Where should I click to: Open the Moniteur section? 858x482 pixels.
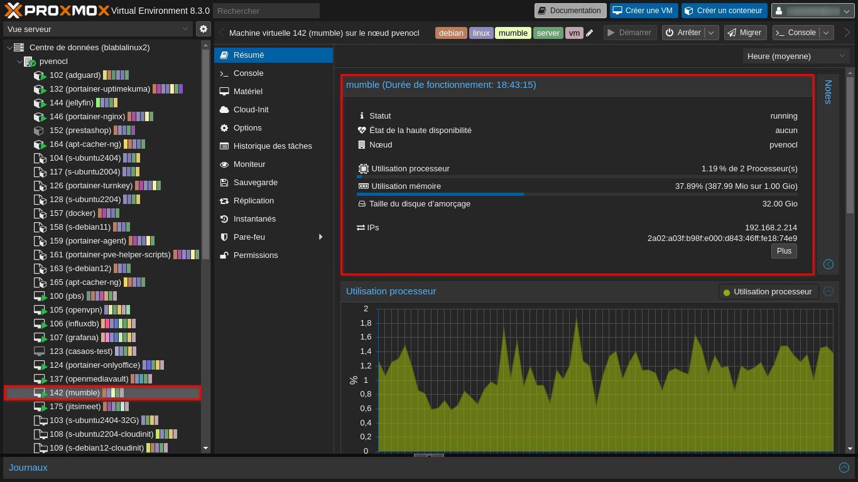click(x=273, y=164)
